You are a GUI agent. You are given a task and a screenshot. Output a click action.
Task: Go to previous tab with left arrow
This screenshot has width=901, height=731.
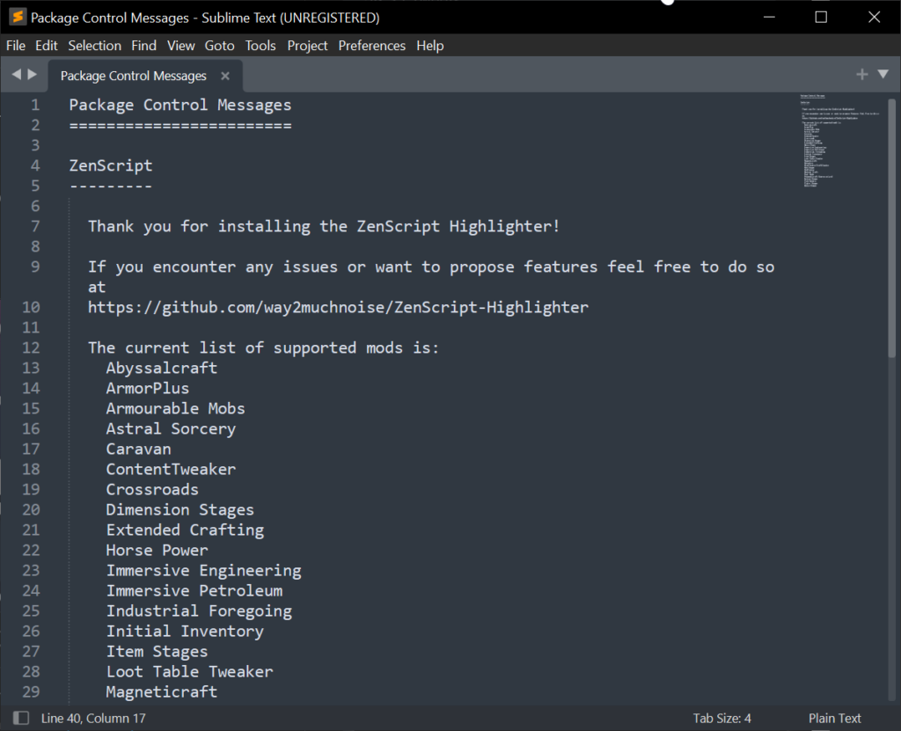[16, 74]
